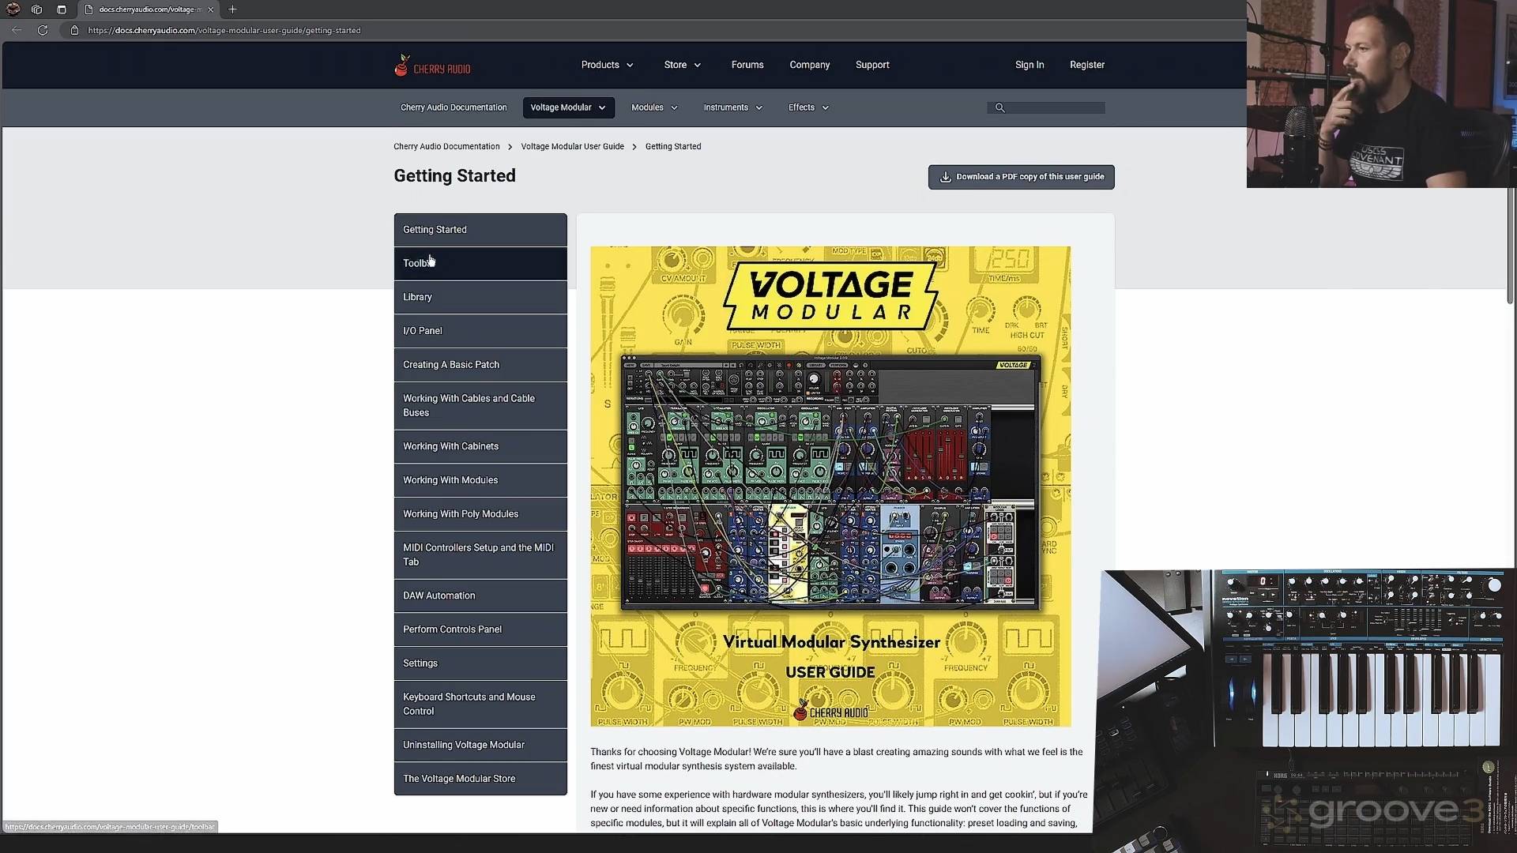Toggle the vertical tabs icon
Viewport: 1517px width, 853px height.
click(62, 9)
